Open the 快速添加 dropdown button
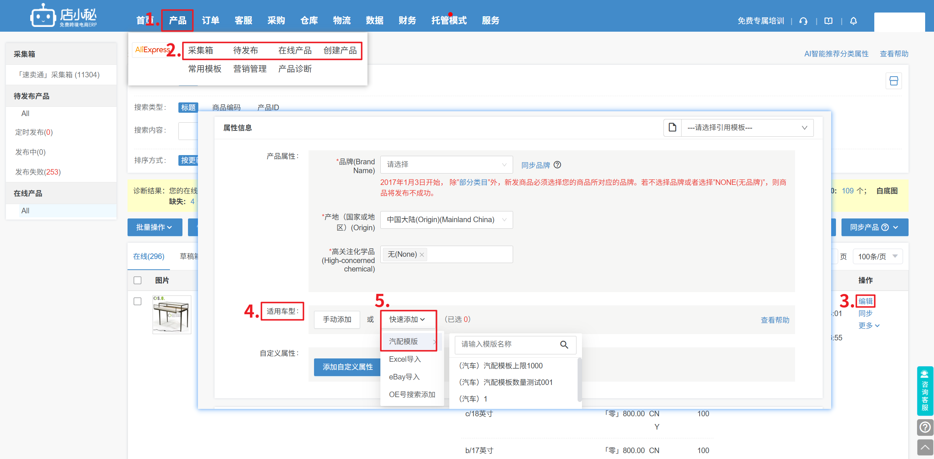The width and height of the screenshot is (934, 459). (x=407, y=319)
